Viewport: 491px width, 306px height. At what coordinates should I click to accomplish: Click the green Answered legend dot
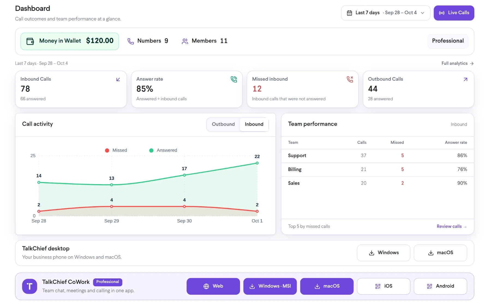pyautogui.click(x=151, y=151)
